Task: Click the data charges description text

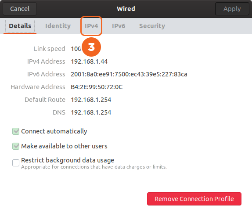Action: pos(94,167)
